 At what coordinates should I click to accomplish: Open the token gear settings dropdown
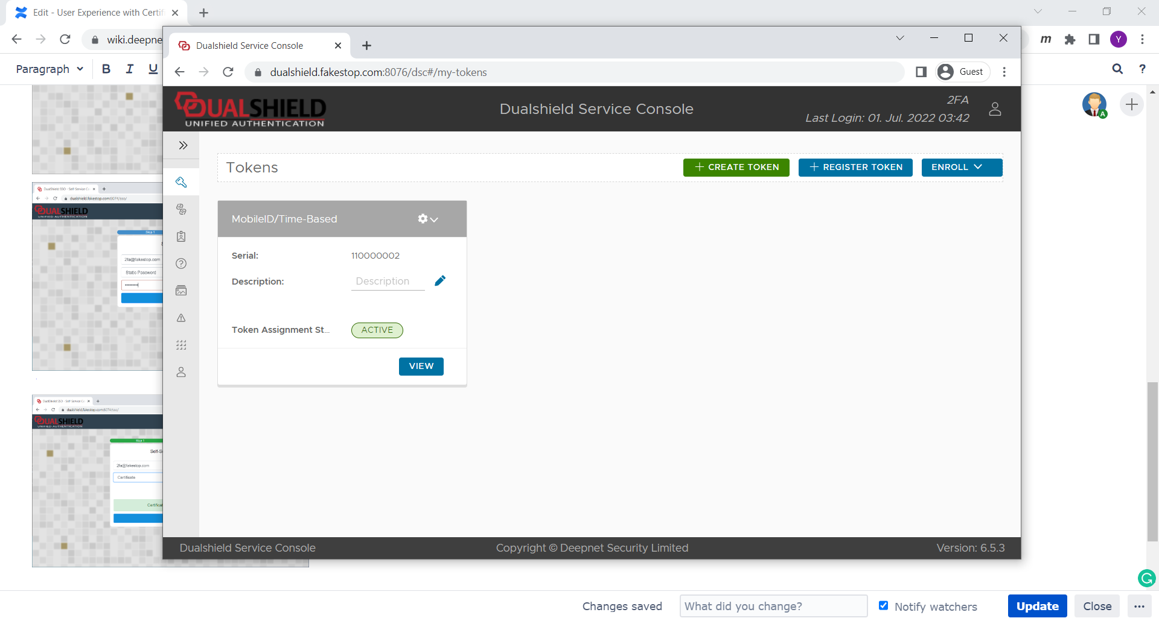point(427,219)
